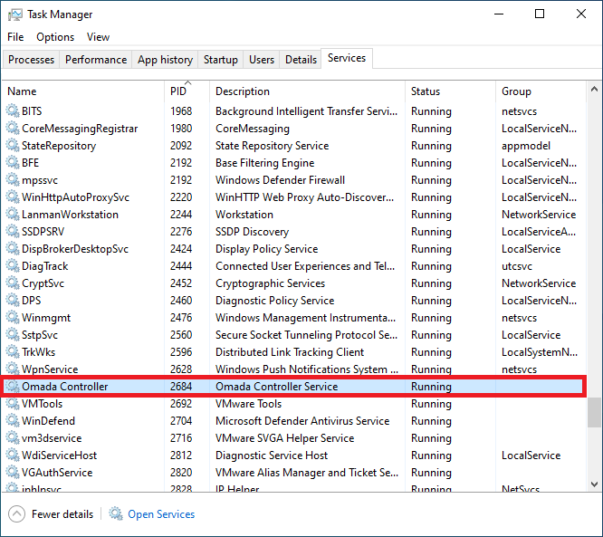Click the gear icon beside WpnService
This screenshot has height=537, width=603.
click(13, 369)
